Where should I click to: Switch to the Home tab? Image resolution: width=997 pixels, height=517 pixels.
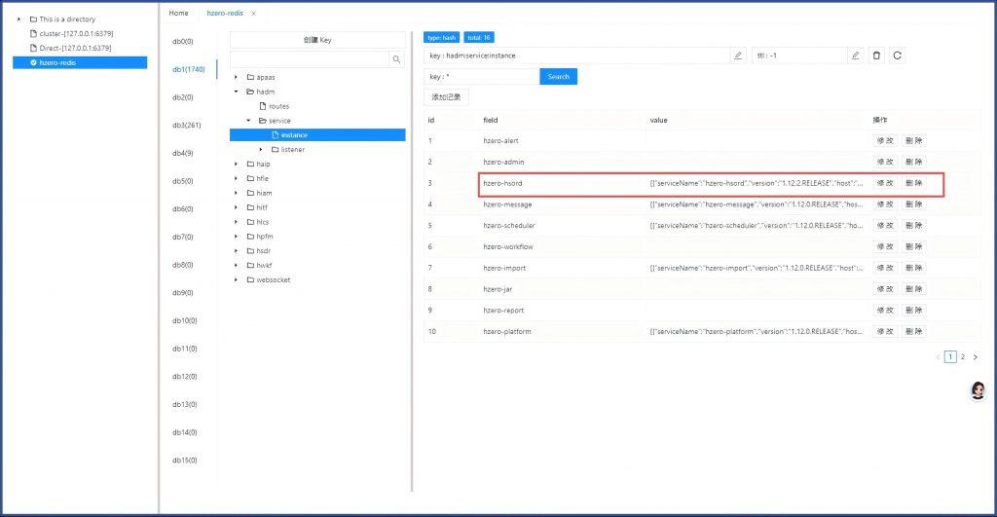click(x=178, y=14)
